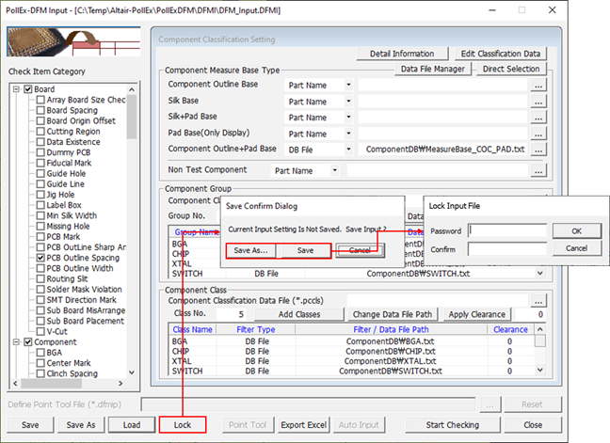Click the Data File Manager button

(433, 69)
